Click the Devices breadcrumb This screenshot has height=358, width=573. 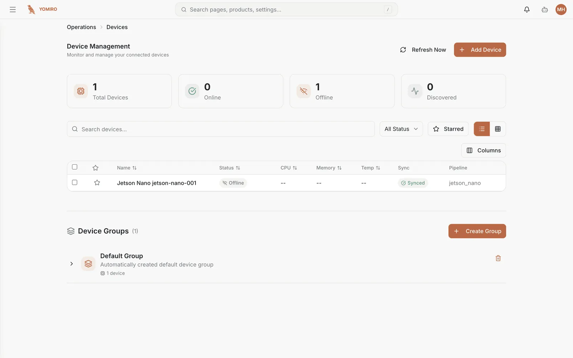coord(117,27)
